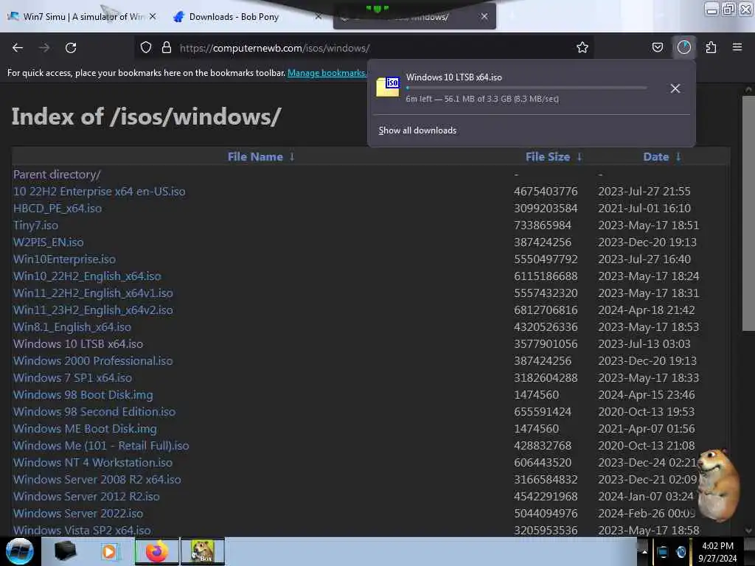Download Windows 98 Boot Disk.img
Viewport: 755px width, 566px height.
pyautogui.click(x=83, y=395)
